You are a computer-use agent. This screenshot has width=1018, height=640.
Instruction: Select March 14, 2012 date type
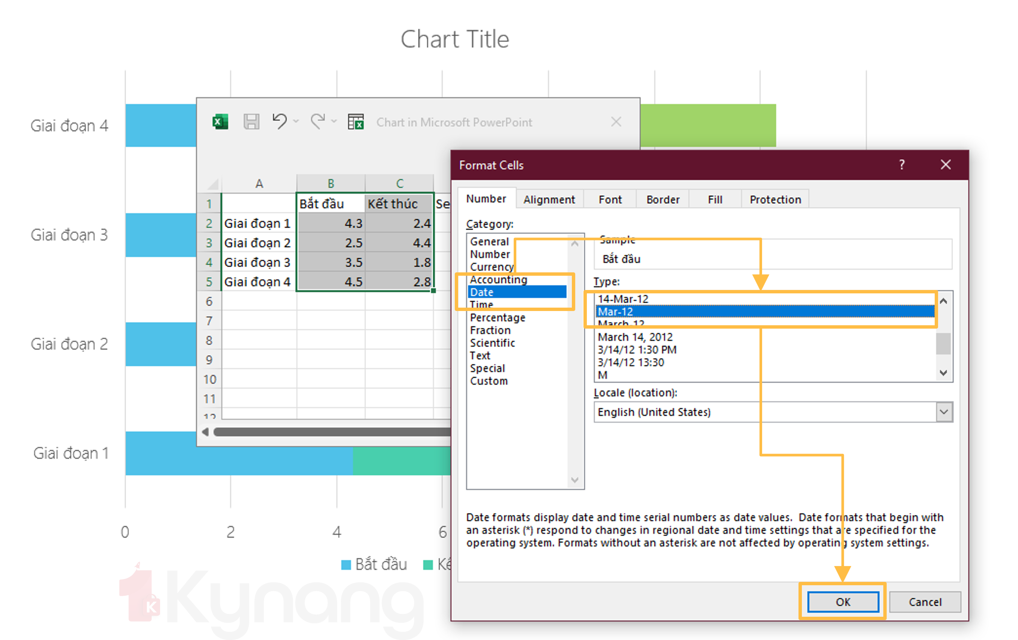click(765, 337)
